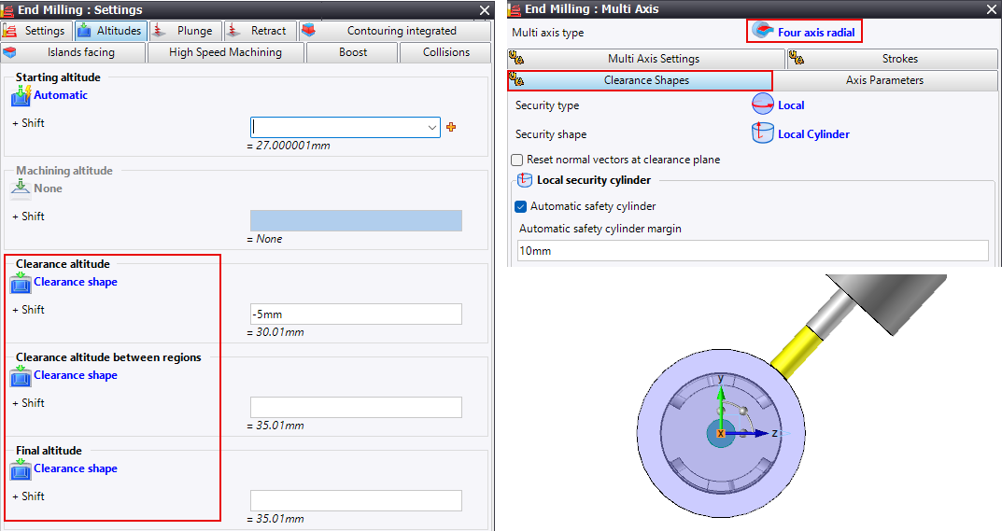Image resolution: width=1002 pixels, height=531 pixels.
Task: Click the End Milling Multi Axis title bar icon
Action: tap(515, 9)
